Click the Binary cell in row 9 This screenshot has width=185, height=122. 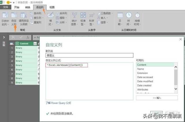26,83
